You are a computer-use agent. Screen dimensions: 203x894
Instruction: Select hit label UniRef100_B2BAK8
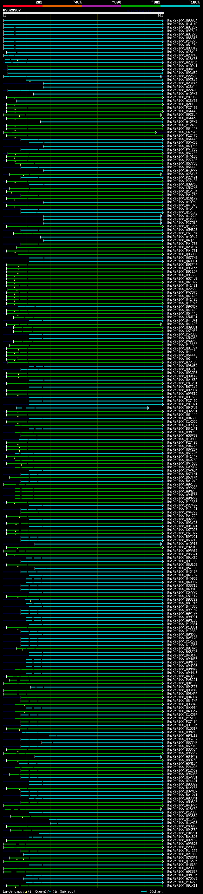tap(182, 868)
